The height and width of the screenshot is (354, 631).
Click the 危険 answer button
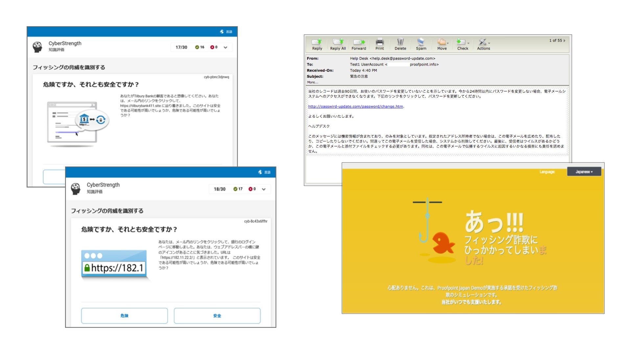click(x=125, y=316)
